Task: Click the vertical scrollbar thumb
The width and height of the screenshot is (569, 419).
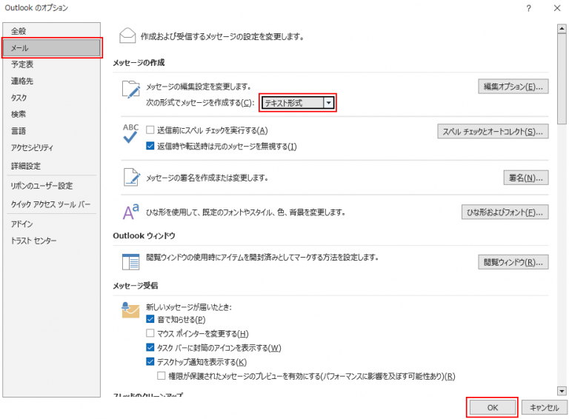Action: tap(562, 79)
